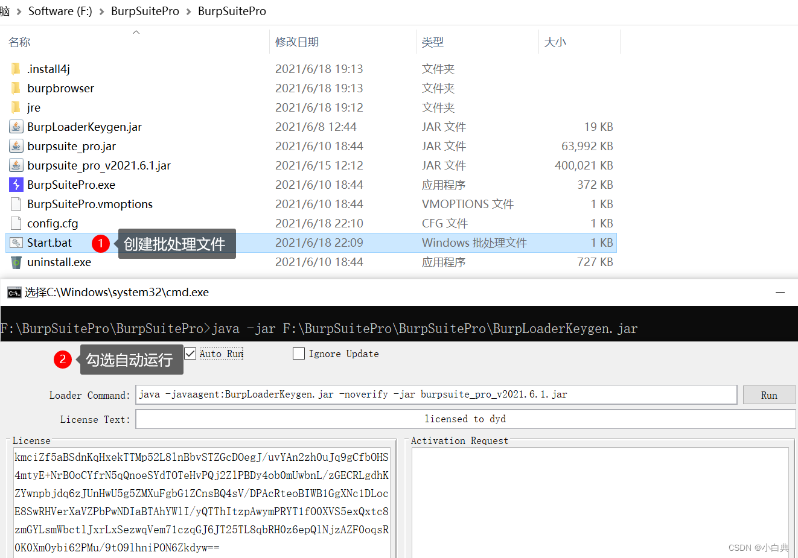Select the .install4j folder name
The height and width of the screenshot is (558, 798).
(x=48, y=69)
